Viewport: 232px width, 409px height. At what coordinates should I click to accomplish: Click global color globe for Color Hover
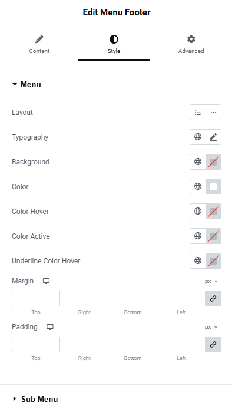coord(198,211)
